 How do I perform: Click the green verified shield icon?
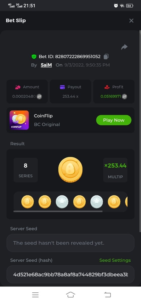point(34,57)
